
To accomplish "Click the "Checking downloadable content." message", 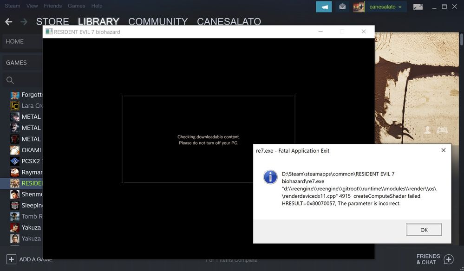I will tap(209, 137).
